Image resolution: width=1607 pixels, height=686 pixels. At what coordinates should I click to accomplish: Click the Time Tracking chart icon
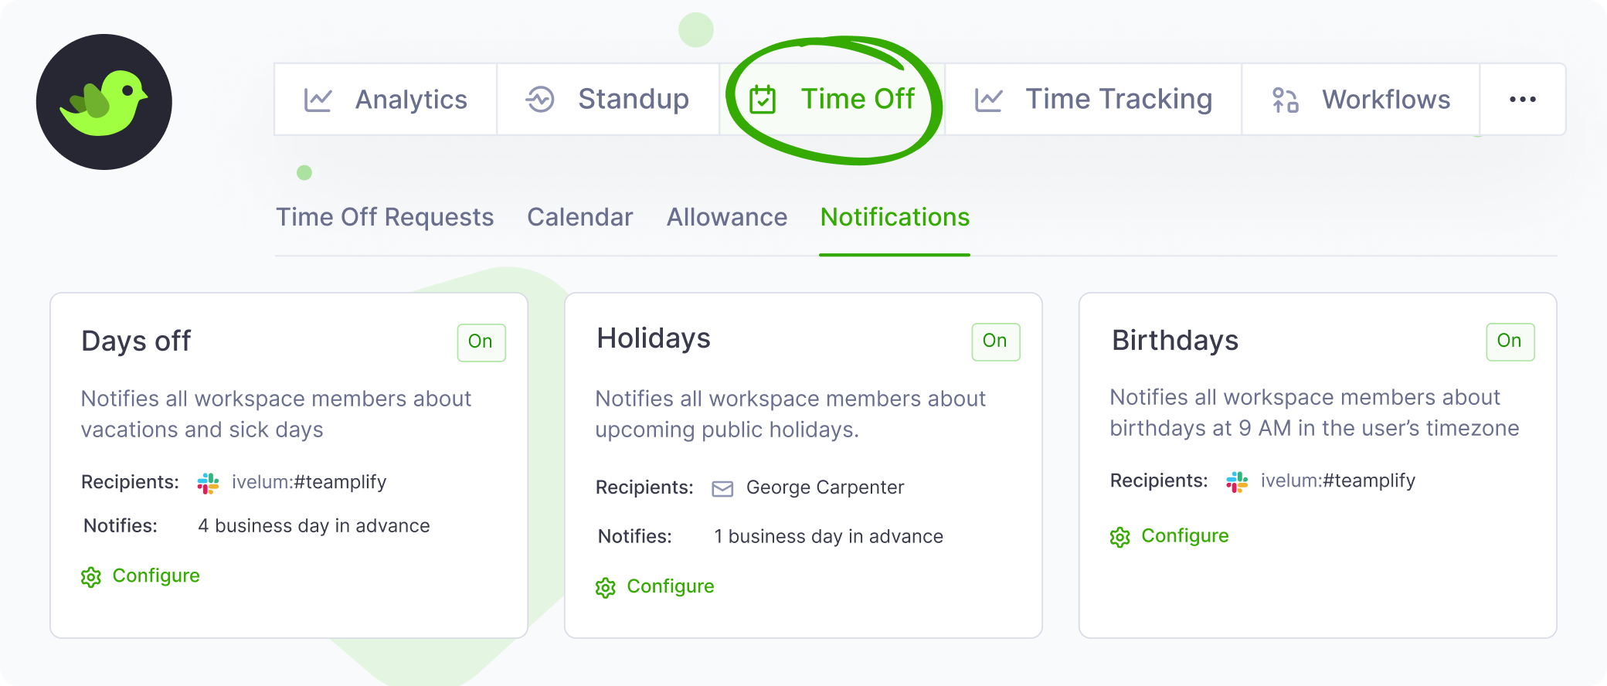(989, 100)
